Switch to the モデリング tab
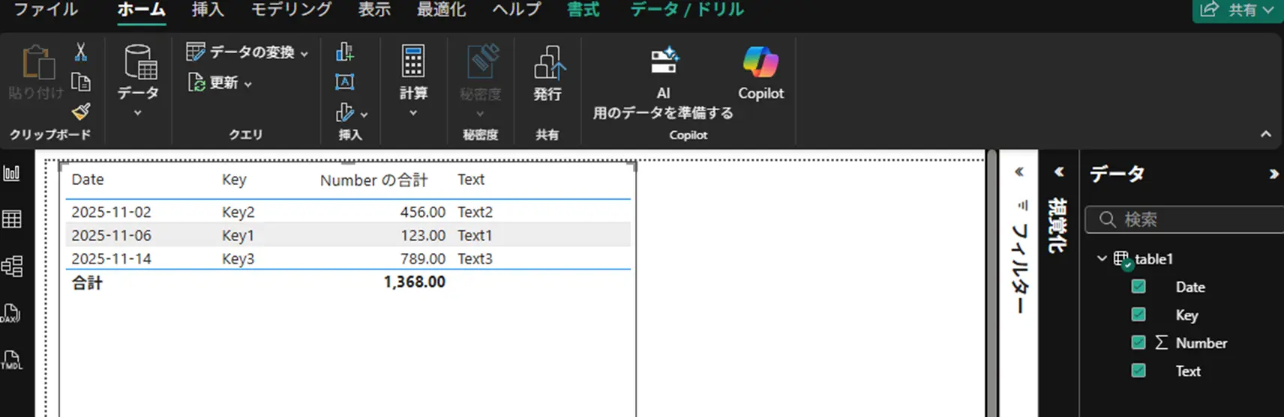Image resolution: width=1284 pixels, height=417 pixels. click(291, 10)
